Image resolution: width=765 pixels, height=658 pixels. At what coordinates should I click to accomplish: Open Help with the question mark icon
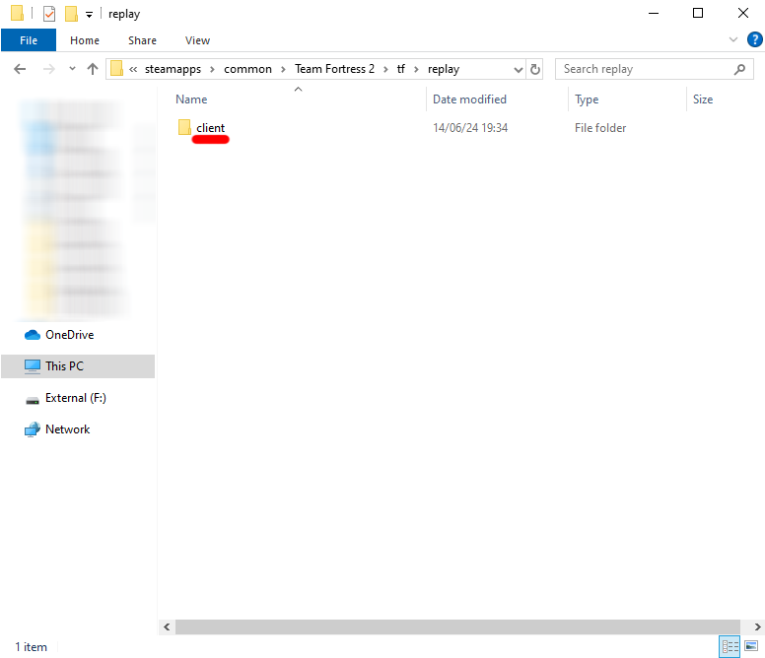click(x=755, y=39)
